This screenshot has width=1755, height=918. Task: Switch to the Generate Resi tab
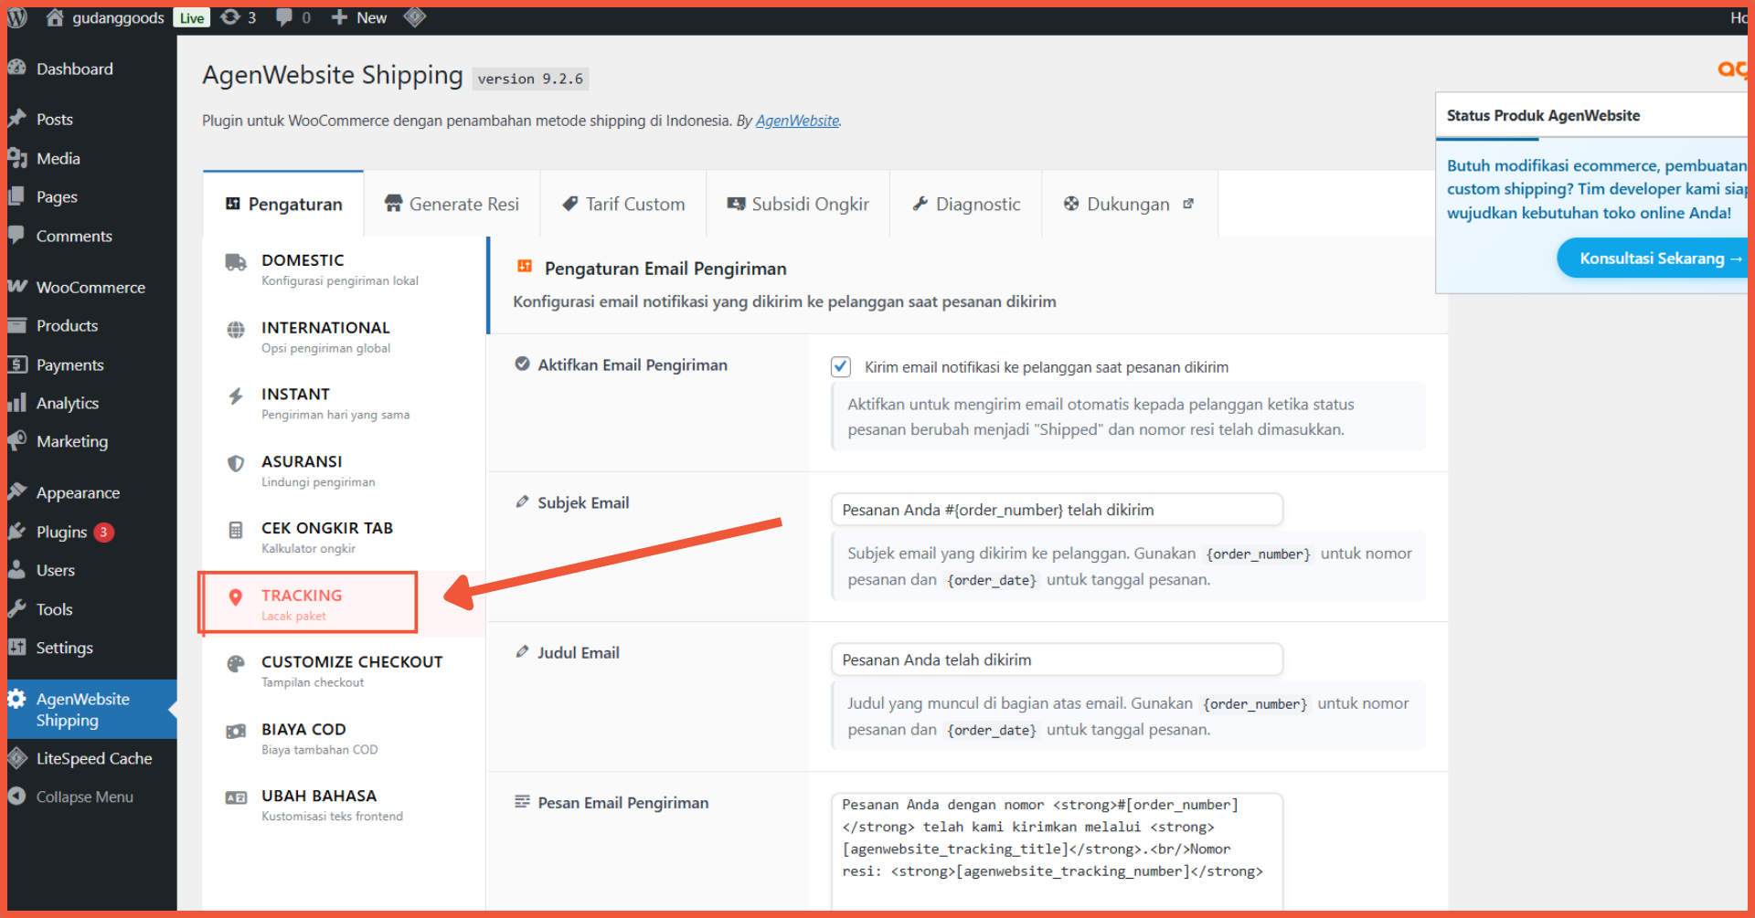[x=452, y=204]
